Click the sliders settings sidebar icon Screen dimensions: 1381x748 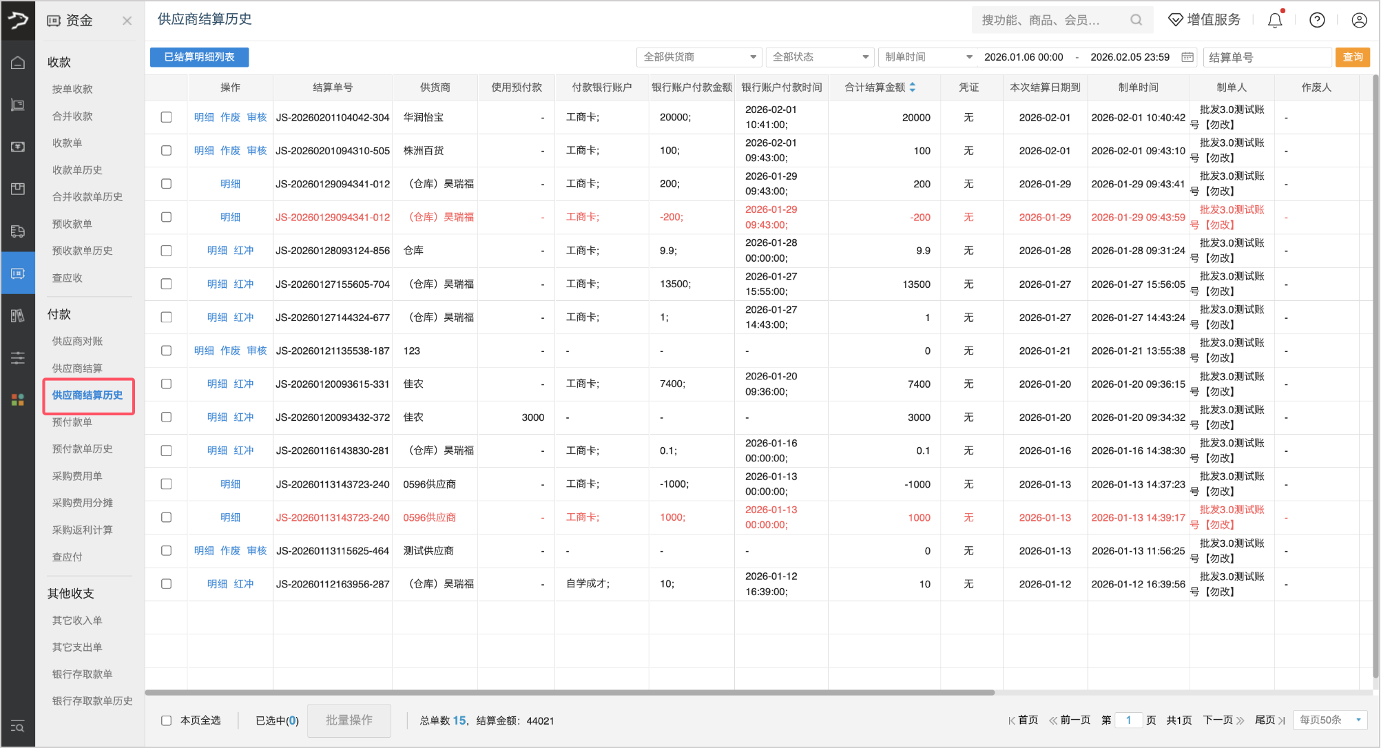click(18, 357)
